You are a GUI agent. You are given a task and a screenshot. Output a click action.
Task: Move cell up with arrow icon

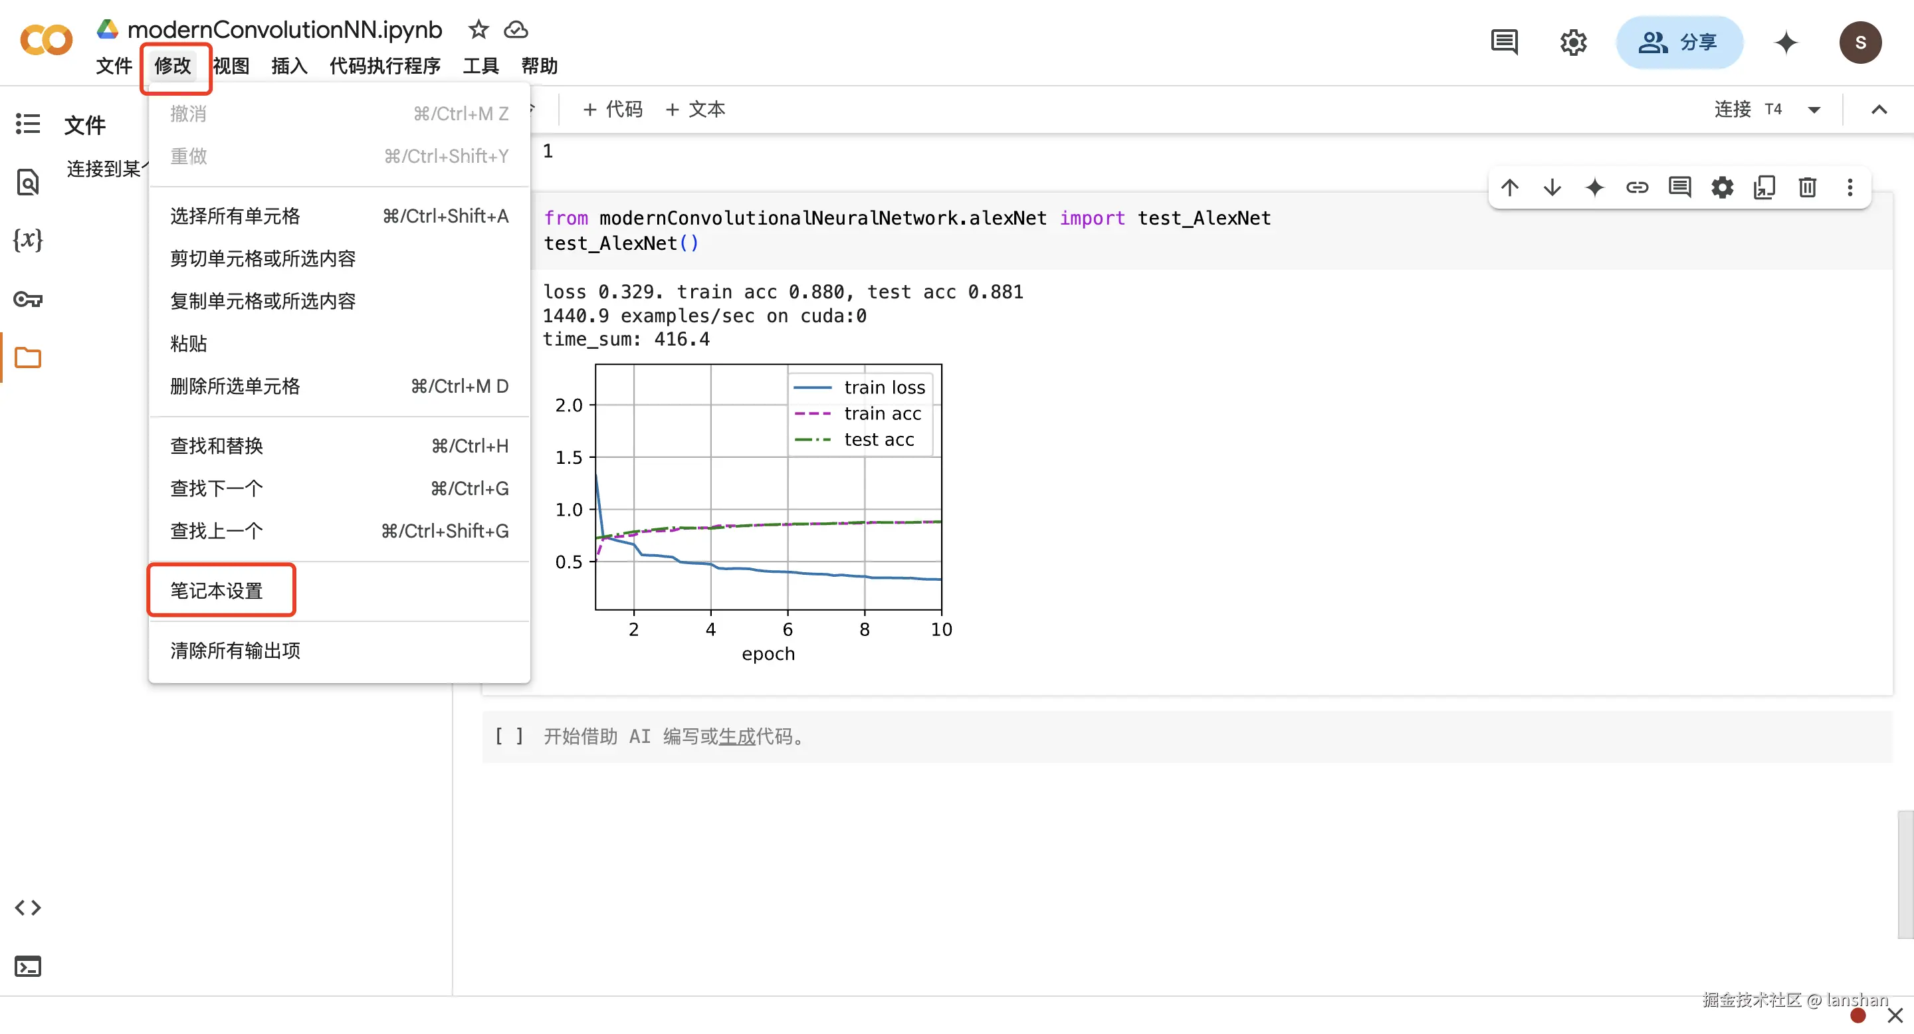1509,187
